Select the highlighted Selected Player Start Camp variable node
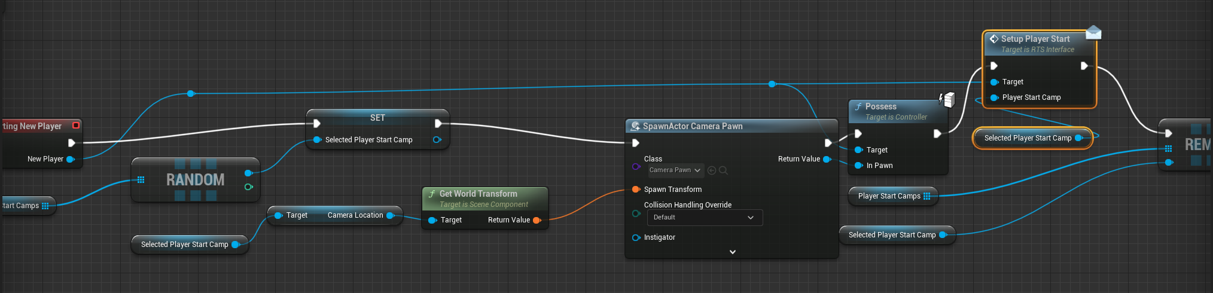 pos(1027,138)
